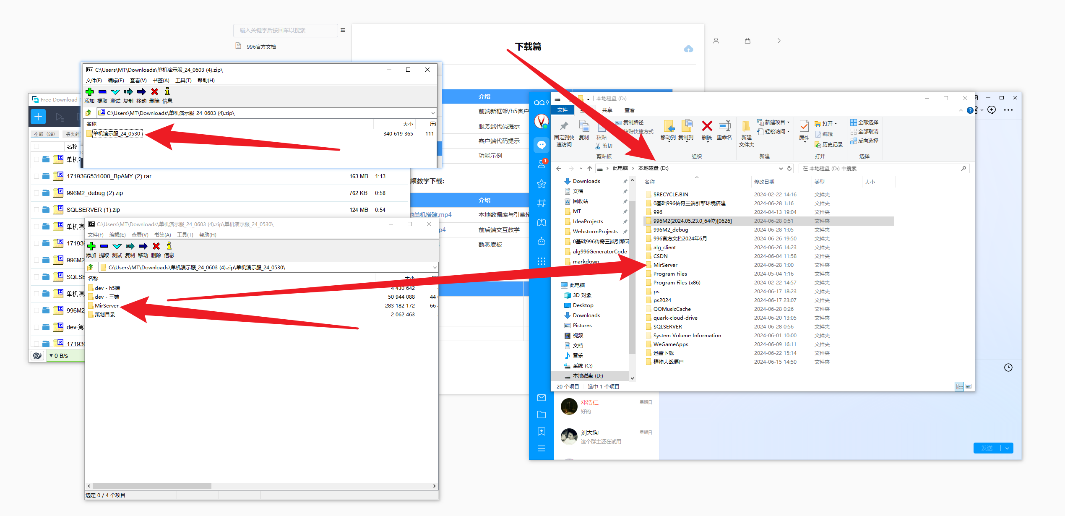Image resolution: width=1065 pixels, height=516 pixels.
Task: Select 全部 (89) tab in Free Download Manager
Action: pos(44,134)
